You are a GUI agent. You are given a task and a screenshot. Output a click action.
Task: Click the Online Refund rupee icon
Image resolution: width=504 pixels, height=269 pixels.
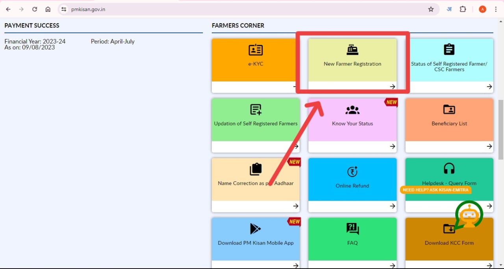click(352, 172)
